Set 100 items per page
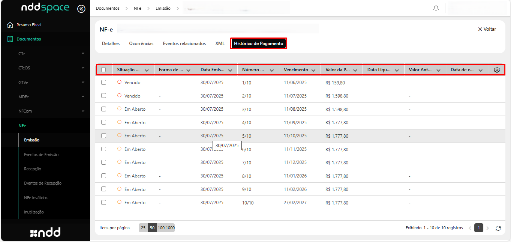This screenshot has width=511, height=242. pyautogui.click(x=161, y=228)
